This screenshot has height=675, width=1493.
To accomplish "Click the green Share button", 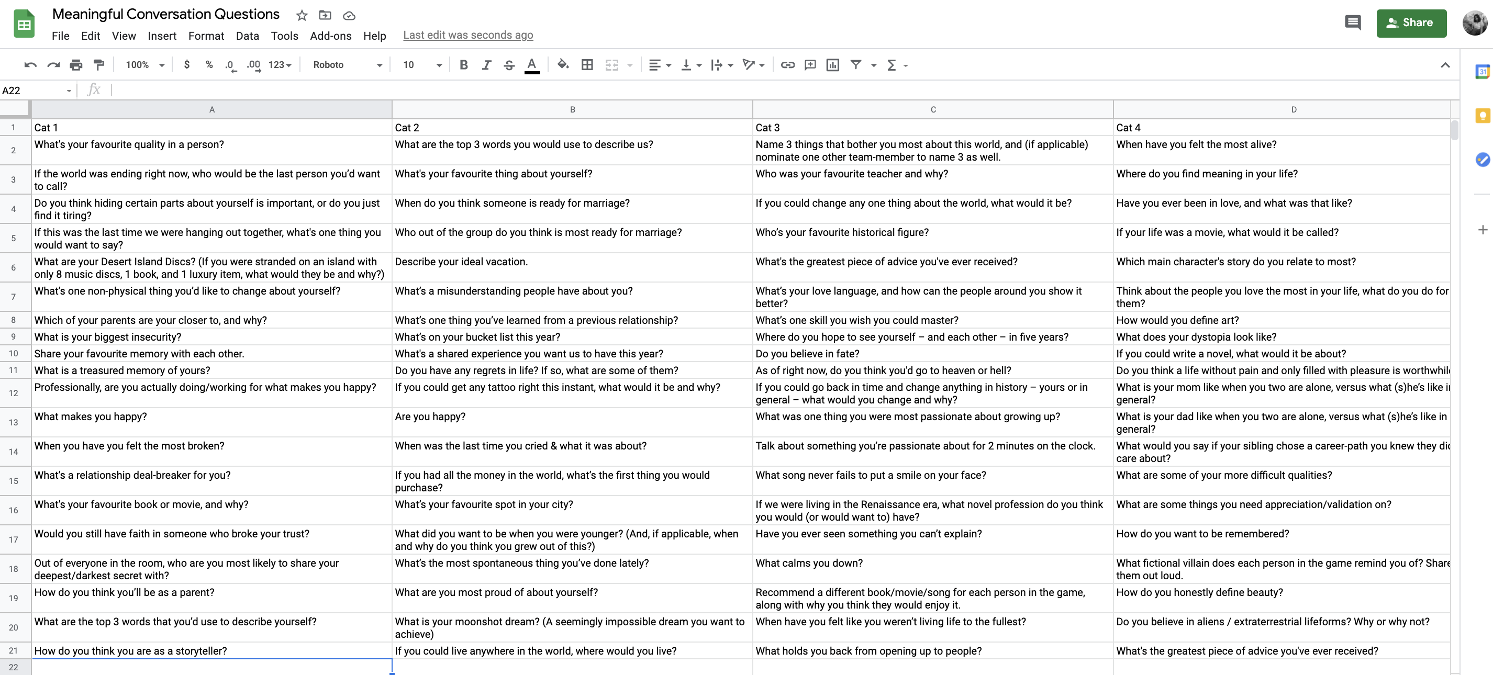I will click(1411, 23).
